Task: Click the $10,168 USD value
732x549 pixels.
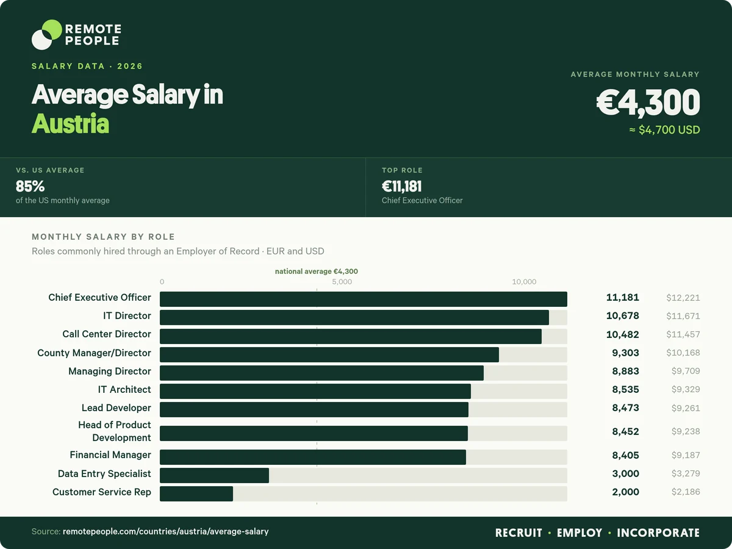Action: [683, 353]
